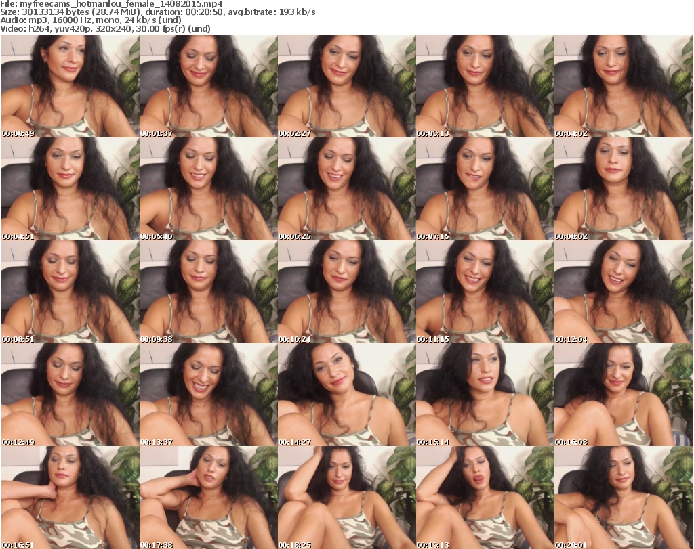The image size is (694, 549).
Task: Select the thumbnail marked 00:16:03
Action: tap(624, 395)
